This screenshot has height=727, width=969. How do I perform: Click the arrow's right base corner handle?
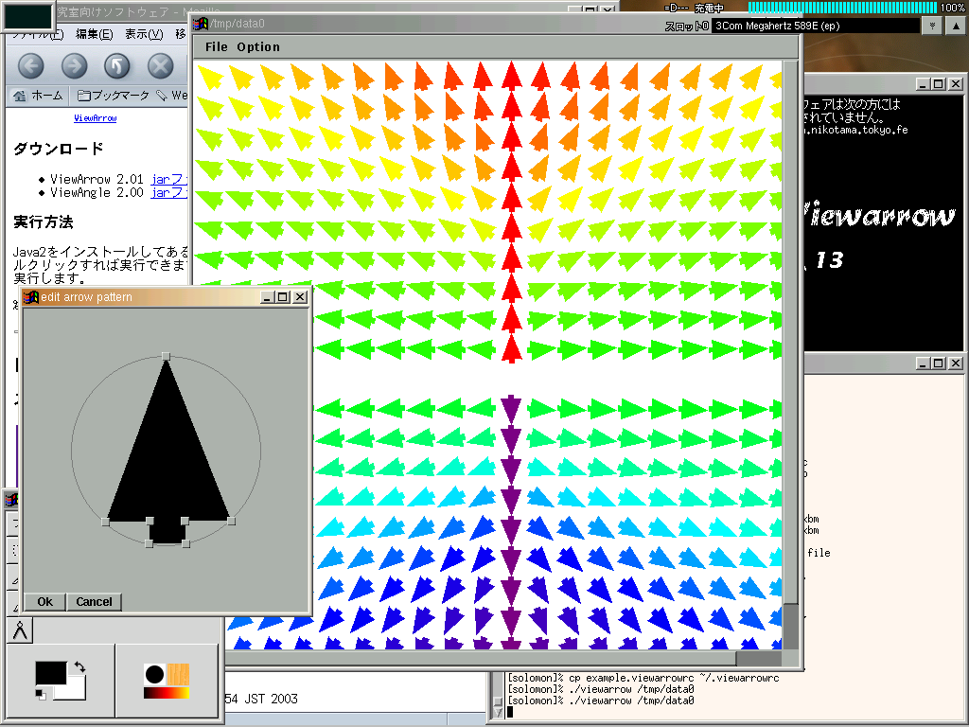pyautogui.click(x=231, y=522)
